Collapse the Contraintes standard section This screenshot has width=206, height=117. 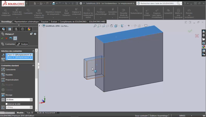[33, 65]
